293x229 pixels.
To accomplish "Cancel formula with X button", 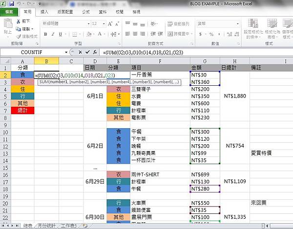I will tap(80, 52).
